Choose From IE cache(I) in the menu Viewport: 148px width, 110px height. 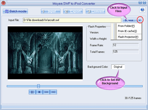(x=127, y=31)
